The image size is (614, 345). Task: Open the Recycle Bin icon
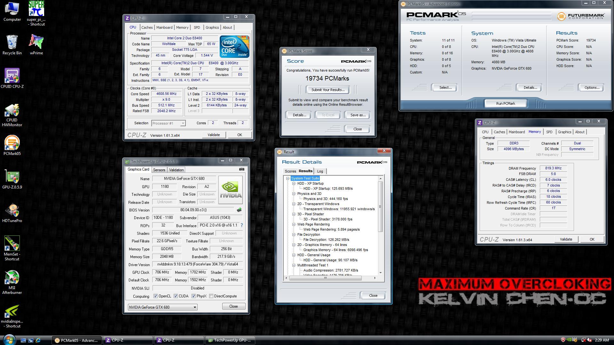[x=12, y=45]
